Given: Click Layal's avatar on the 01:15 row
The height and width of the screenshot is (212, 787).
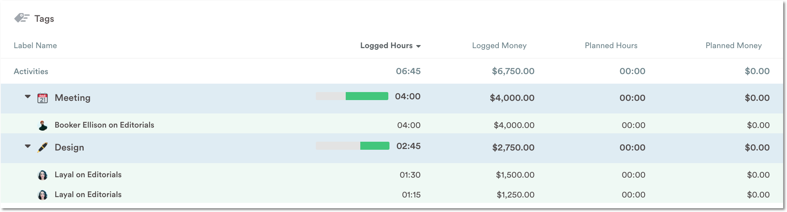Looking at the screenshot, I should (x=43, y=195).
